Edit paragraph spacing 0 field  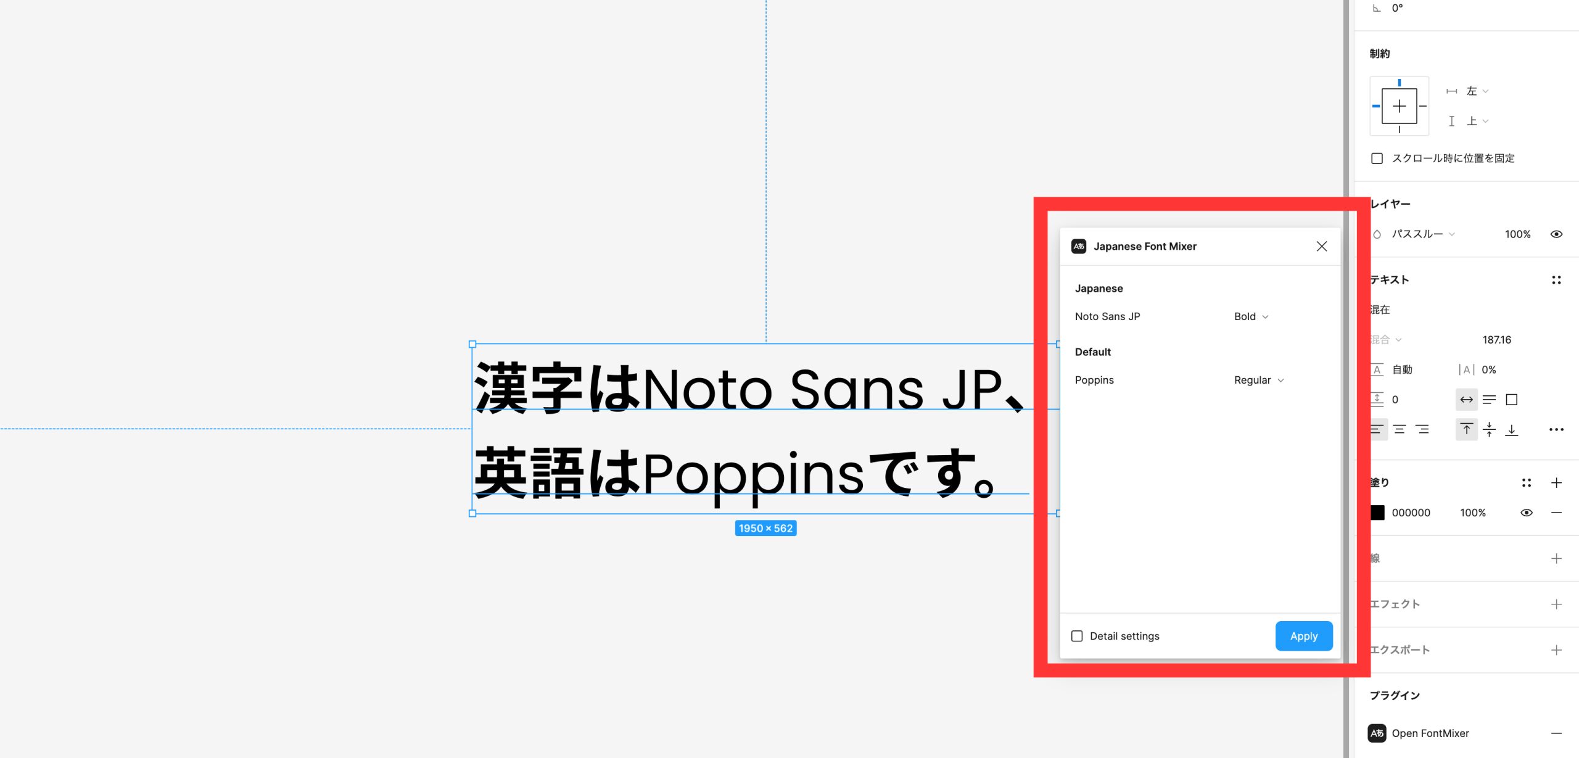(x=1394, y=400)
